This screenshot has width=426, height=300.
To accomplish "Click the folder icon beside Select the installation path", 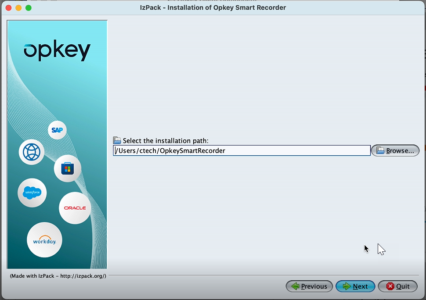I will pyautogui.click(x=117, y=140).
